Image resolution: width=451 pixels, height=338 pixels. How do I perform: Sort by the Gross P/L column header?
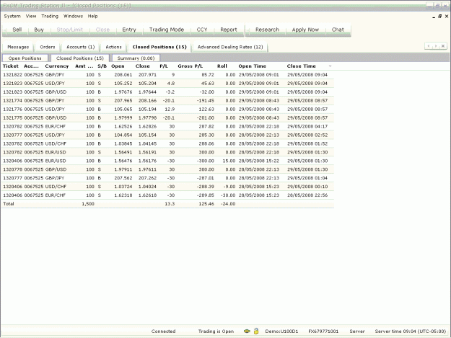pyautogui.click(x=190, y=66)
